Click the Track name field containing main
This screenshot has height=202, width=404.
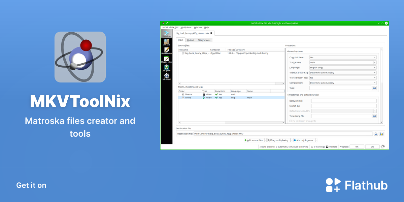point(341,63)
